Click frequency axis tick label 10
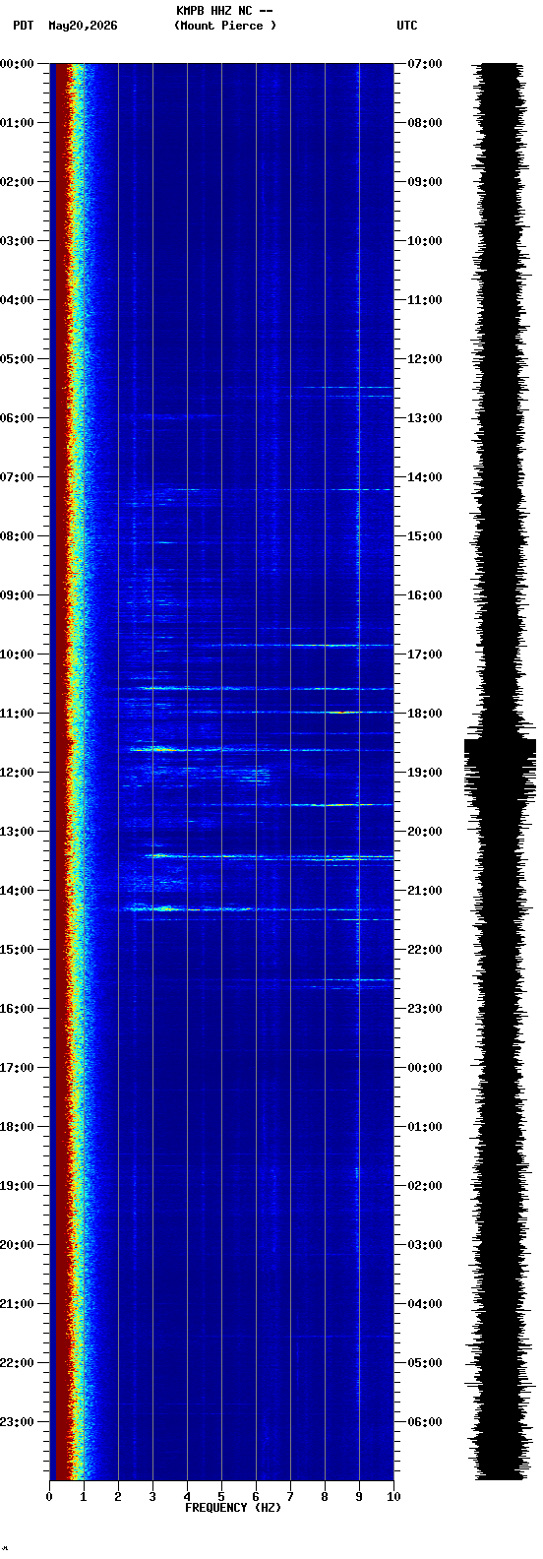 point(393,1497)
